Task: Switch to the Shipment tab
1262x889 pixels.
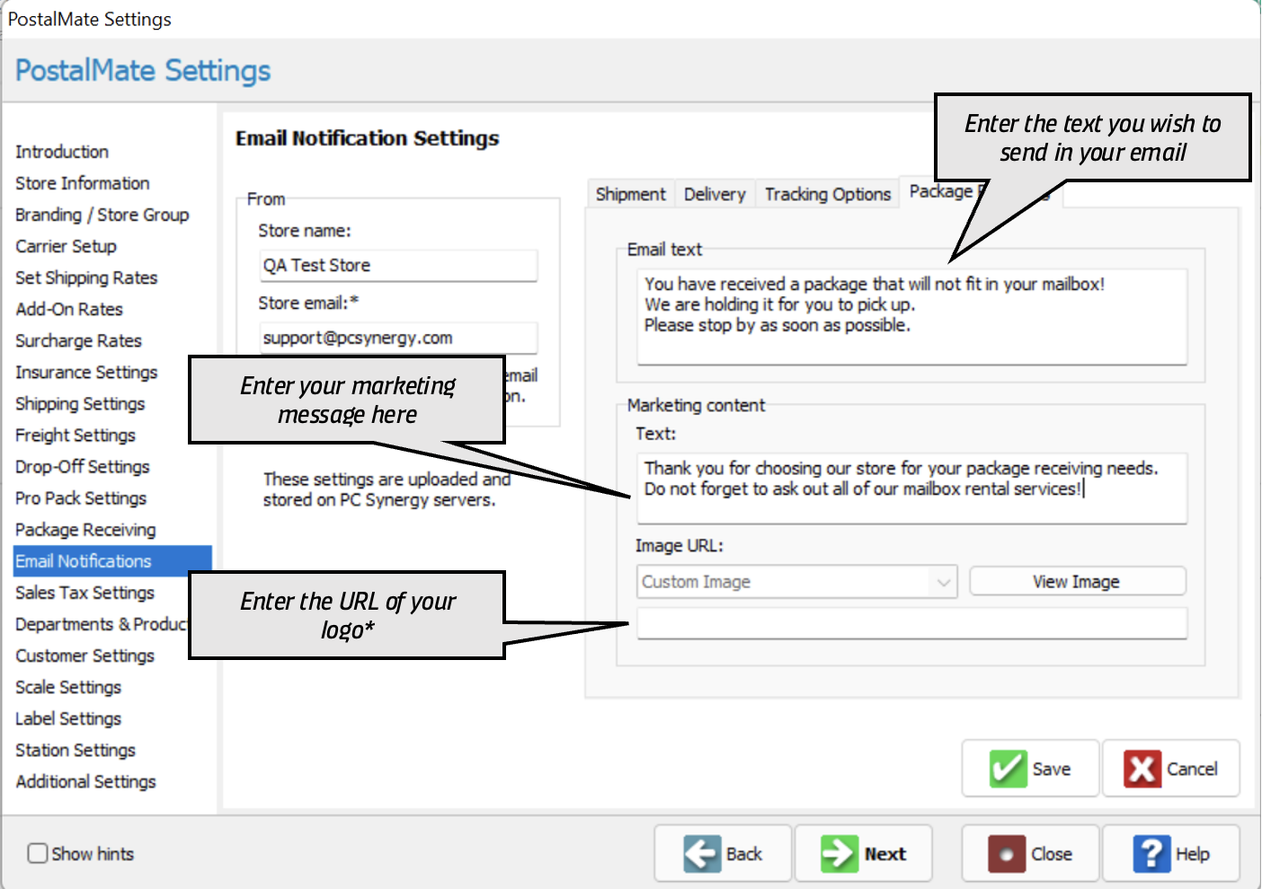Action: click(630, 194)
